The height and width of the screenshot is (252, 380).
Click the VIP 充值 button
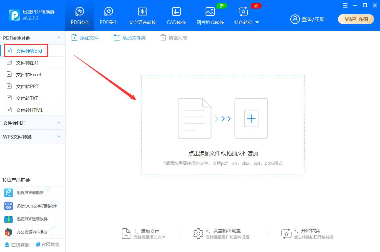coord(356,19)
